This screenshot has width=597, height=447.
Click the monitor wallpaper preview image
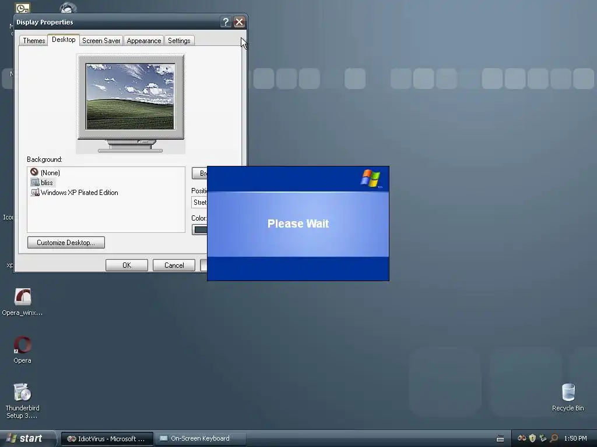(131, 97)
